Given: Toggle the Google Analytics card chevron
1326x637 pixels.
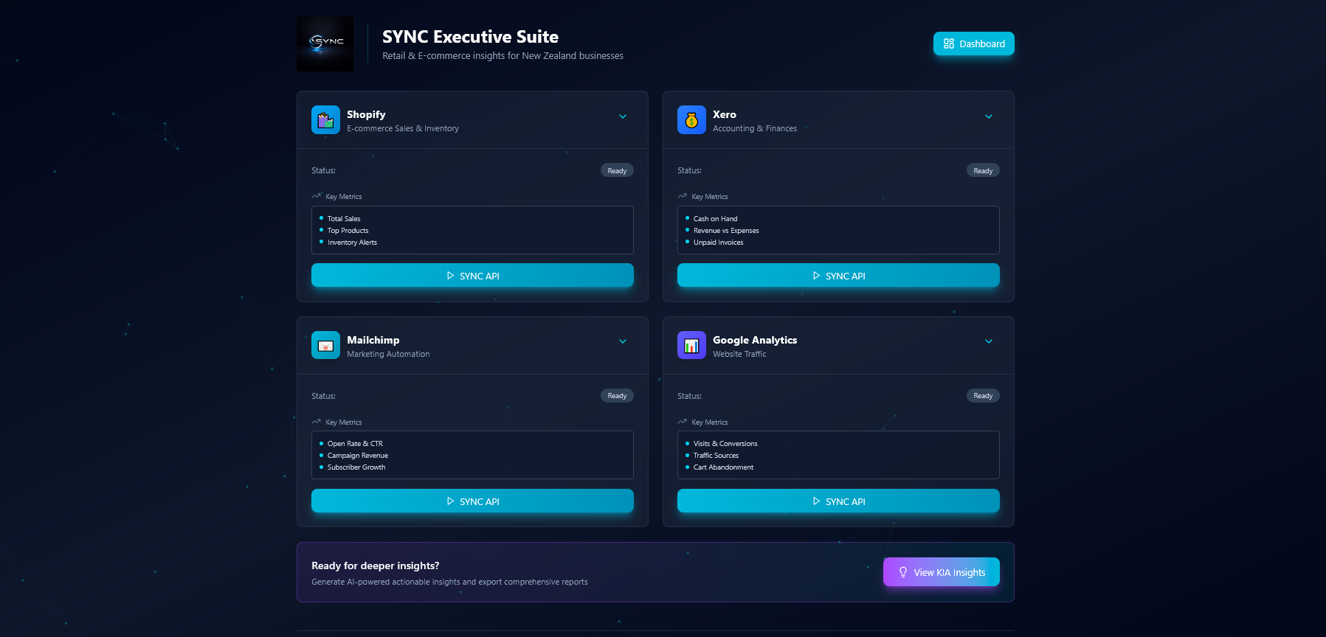Looking at the screenshot, I should tap(989, 341).
